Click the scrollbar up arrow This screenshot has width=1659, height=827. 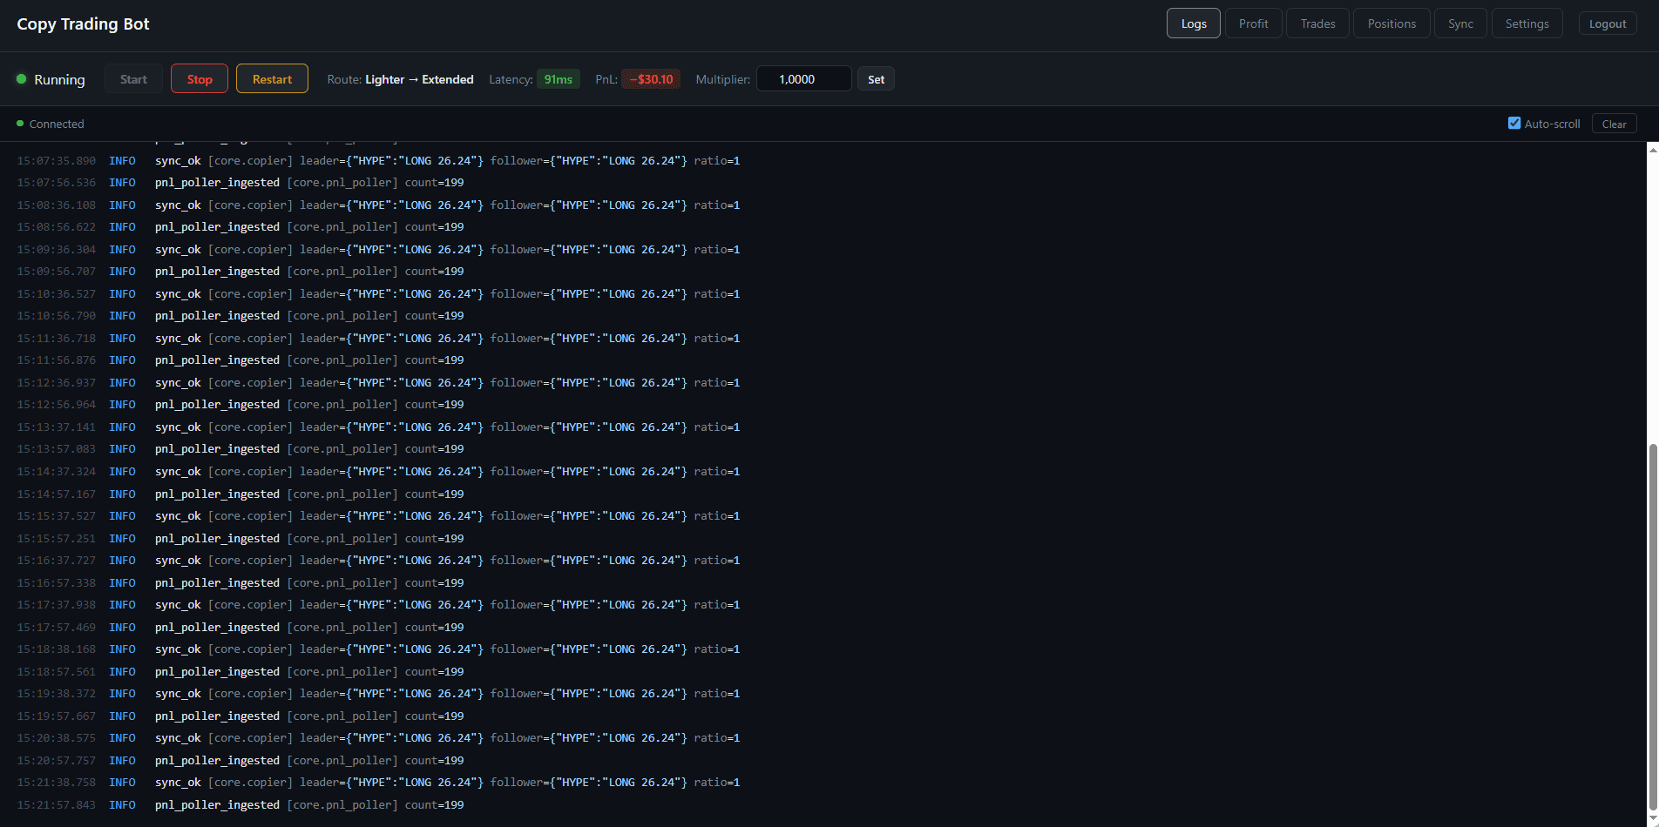coord(1652,149)
